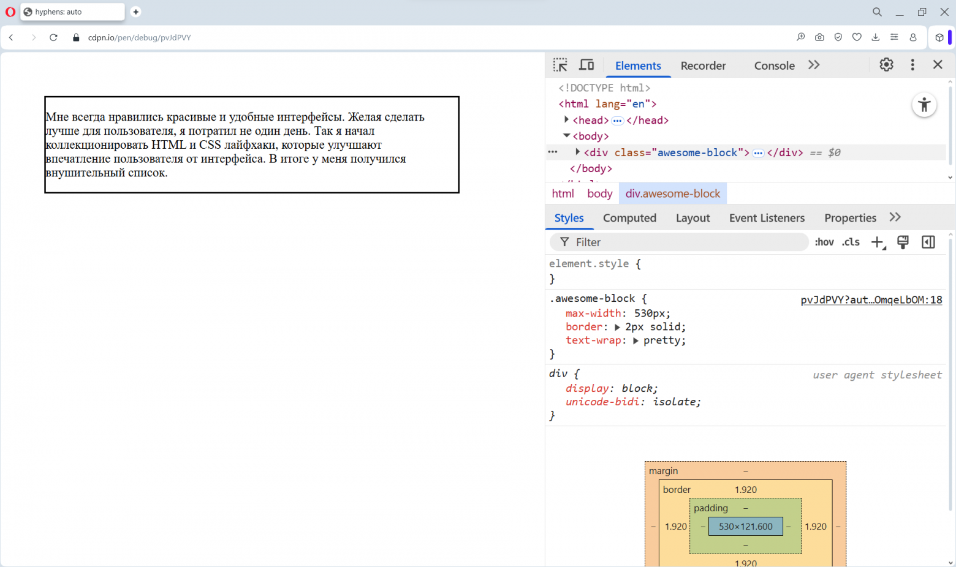The width and height of the screenshot is (956, 567).
Task: Toggle the device toolbar emulation icon
Action: click(x=586, y=65)
